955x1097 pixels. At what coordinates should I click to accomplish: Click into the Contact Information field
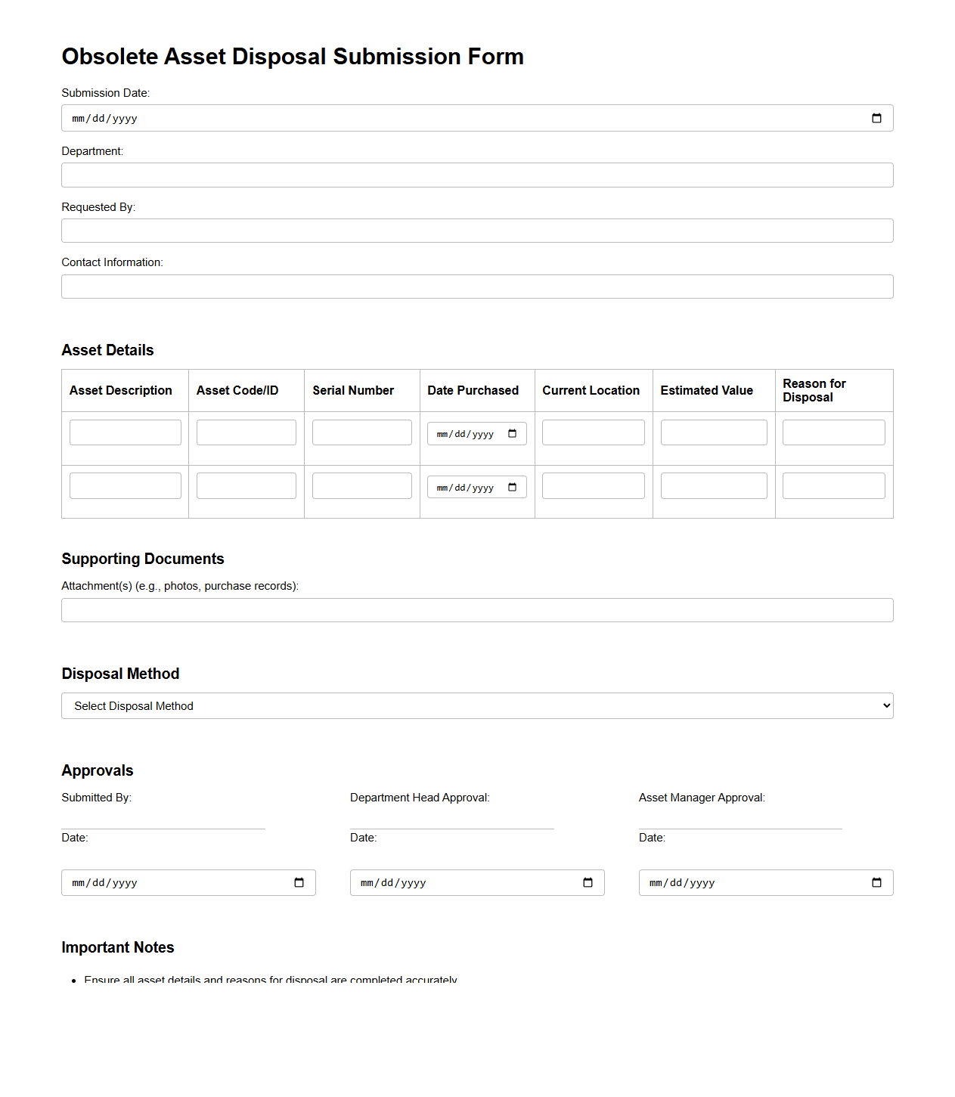pyautogui.click(x=477, y=287)
